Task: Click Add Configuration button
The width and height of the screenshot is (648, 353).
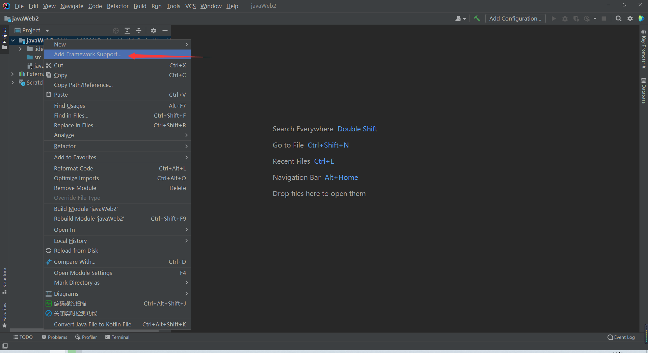Action: tap(515, 19)
